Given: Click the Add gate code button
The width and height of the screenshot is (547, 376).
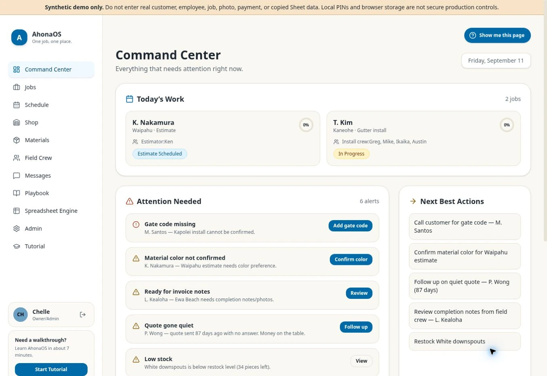Looking at the screenshot, I should coord(350,226).
